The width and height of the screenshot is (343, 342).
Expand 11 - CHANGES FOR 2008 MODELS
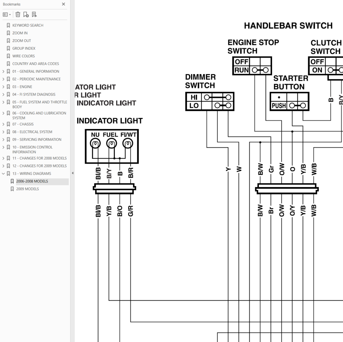(3, 158)
